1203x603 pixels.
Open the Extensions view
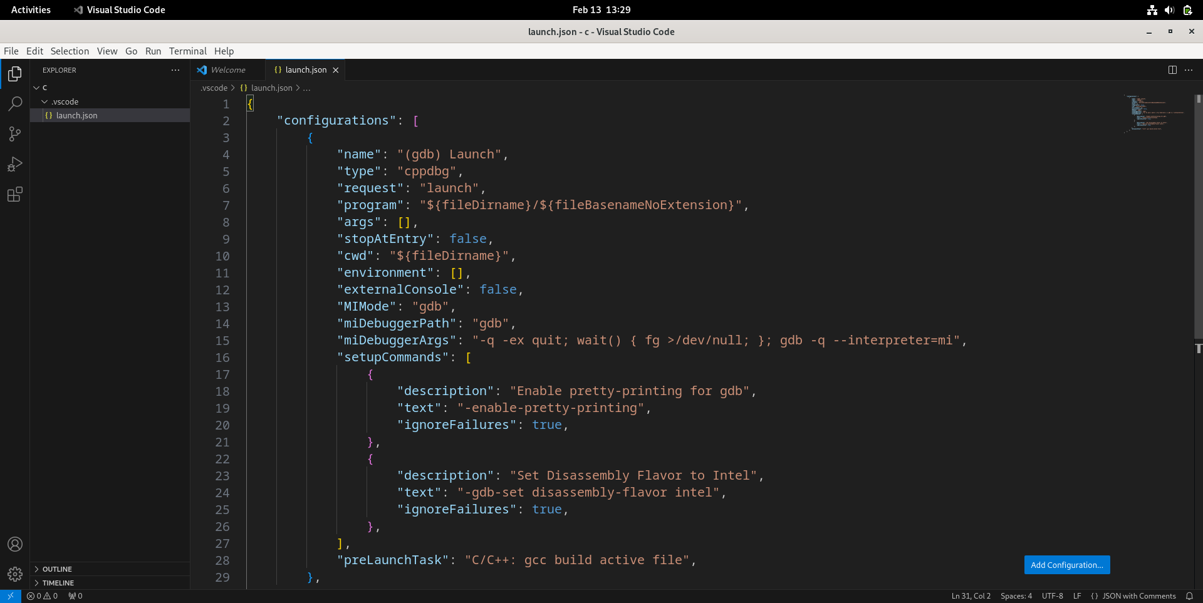click(15, 195)
